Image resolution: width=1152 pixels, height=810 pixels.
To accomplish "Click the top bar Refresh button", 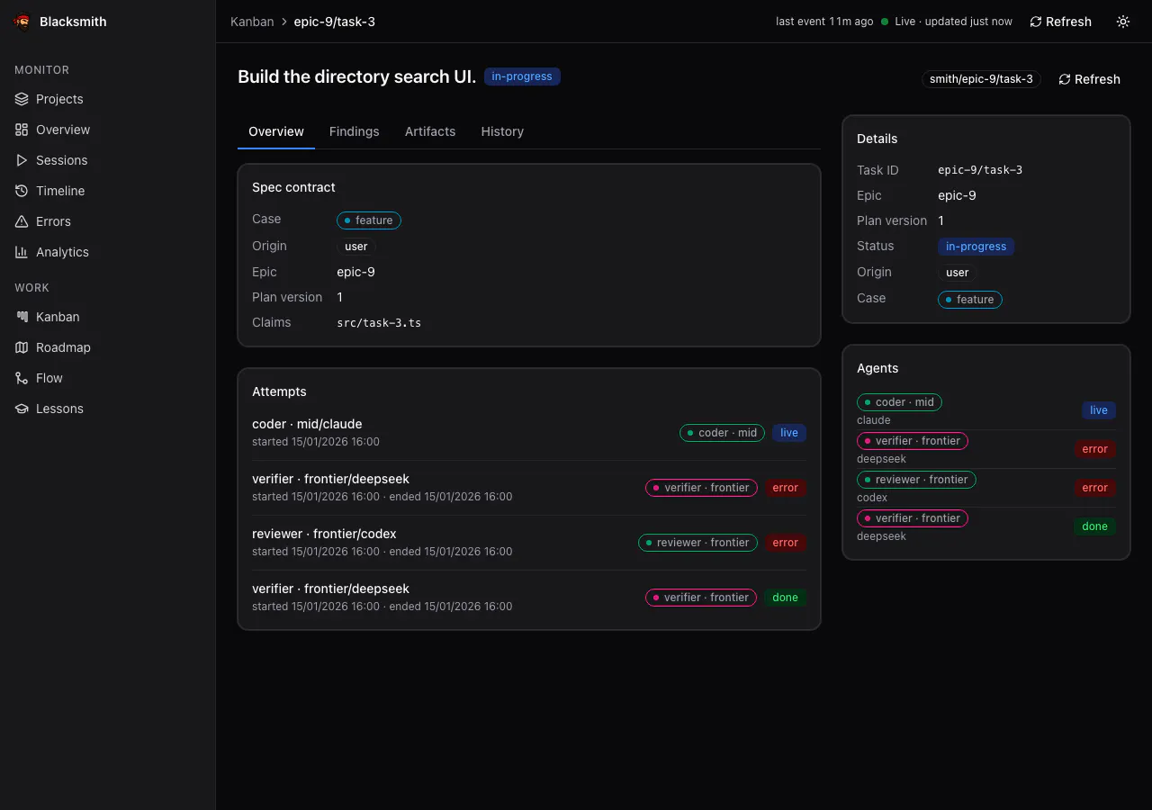I will pyautogui.click(x=1061, y=22).
